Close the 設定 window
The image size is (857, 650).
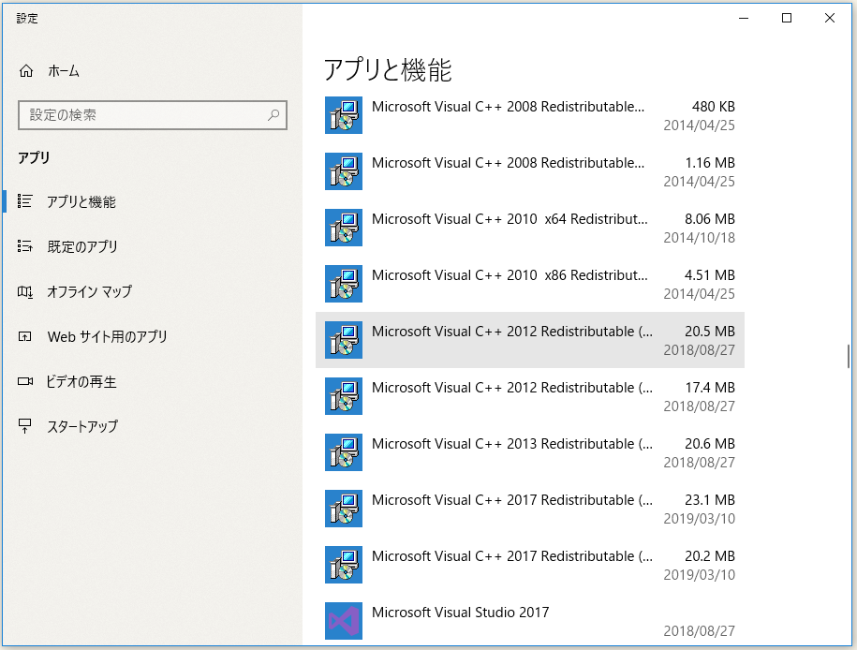(x=830, y=18)
